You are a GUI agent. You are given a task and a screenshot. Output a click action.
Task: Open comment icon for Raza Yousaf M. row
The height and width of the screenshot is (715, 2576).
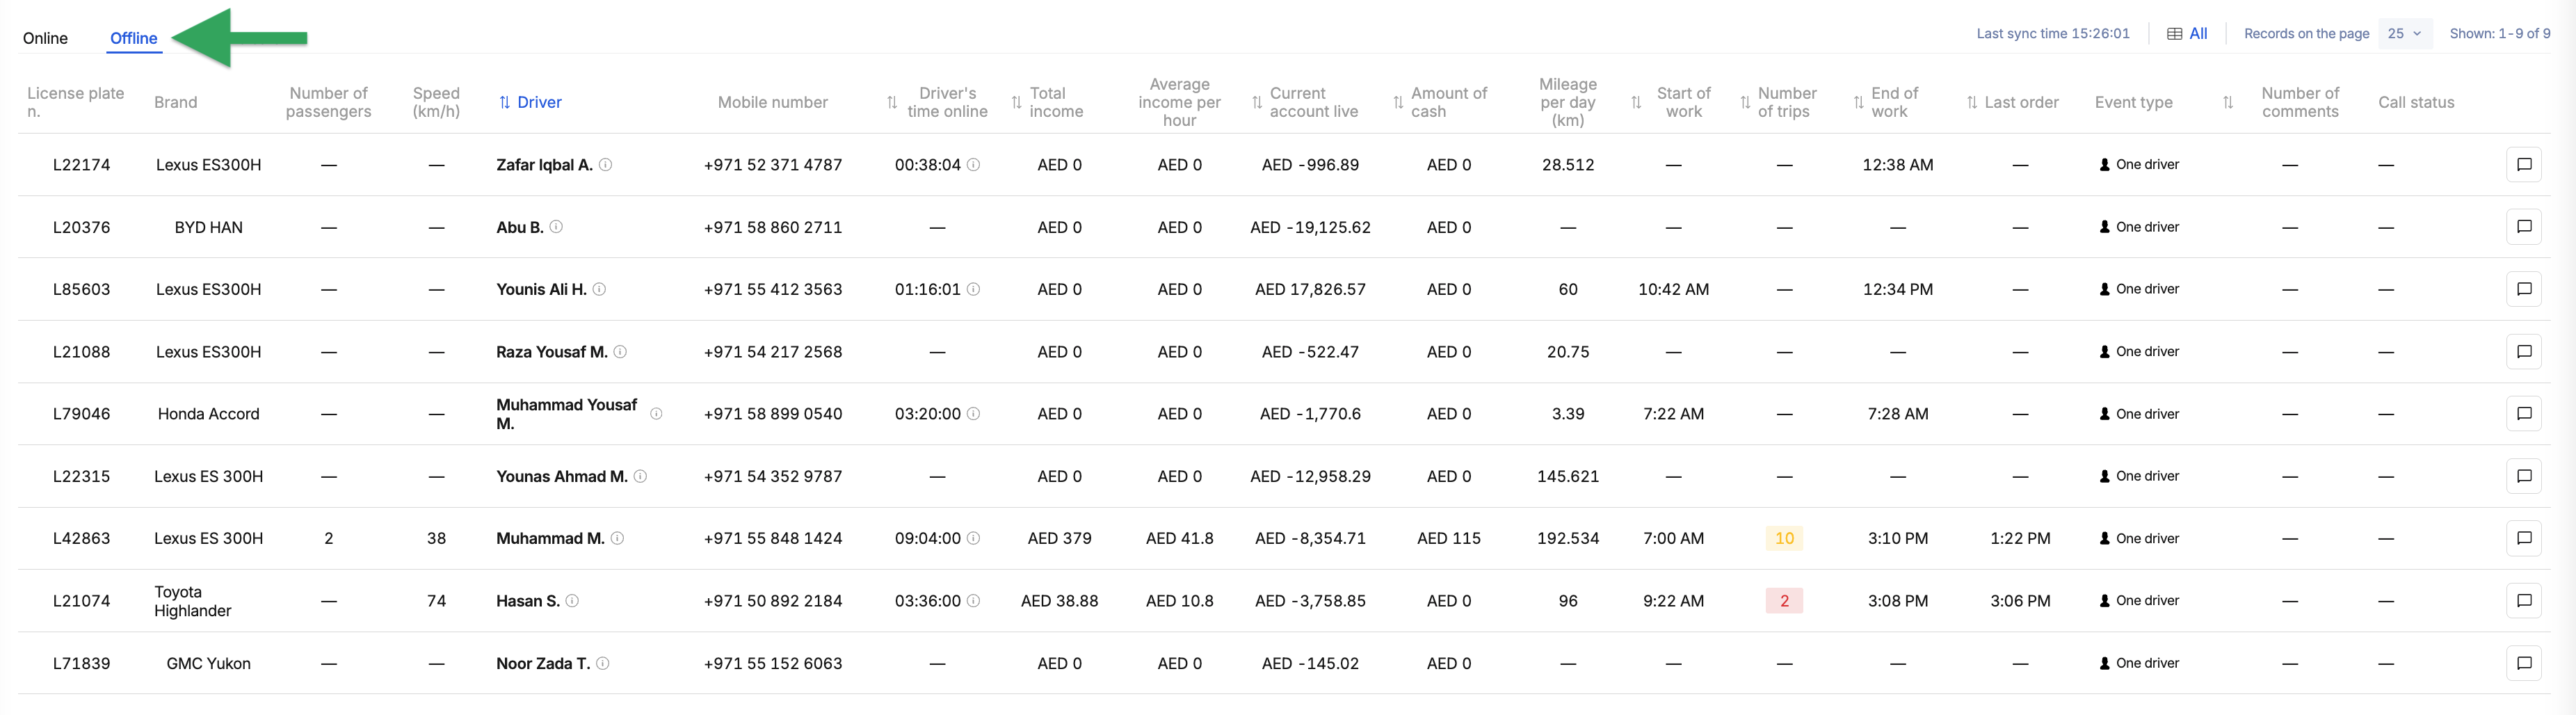click(x=2523, y=352)
